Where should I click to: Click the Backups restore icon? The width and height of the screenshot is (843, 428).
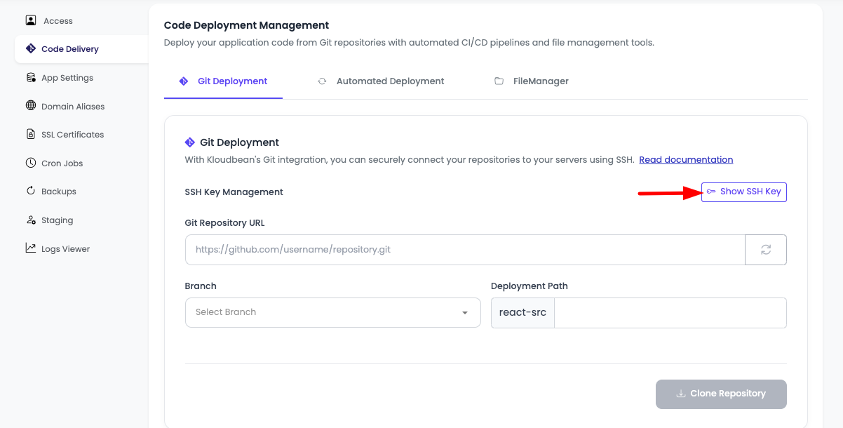pos(31,192)
